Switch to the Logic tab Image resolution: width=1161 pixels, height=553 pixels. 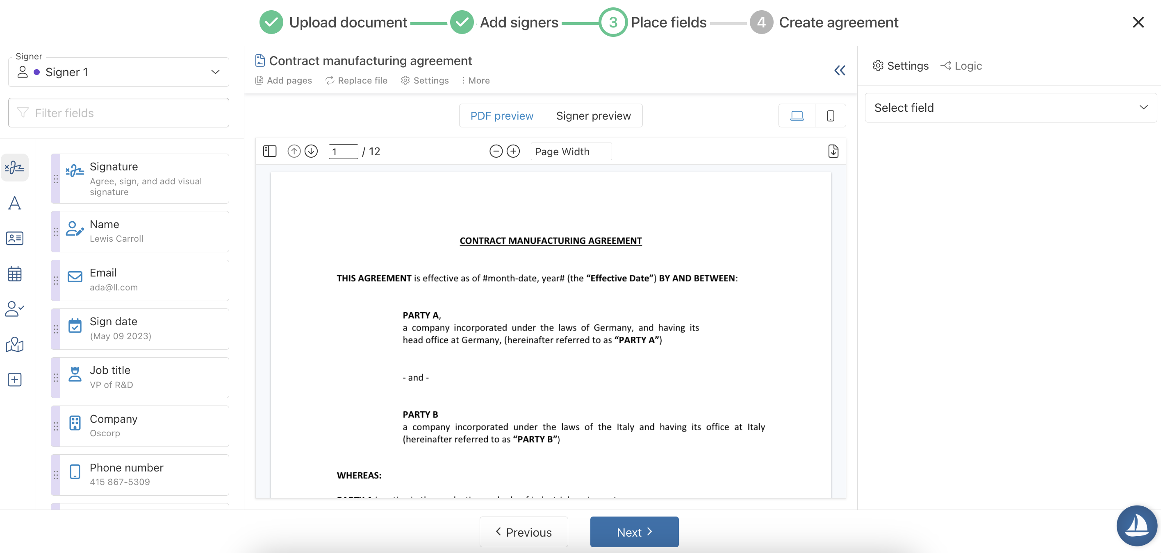(961, 65)
